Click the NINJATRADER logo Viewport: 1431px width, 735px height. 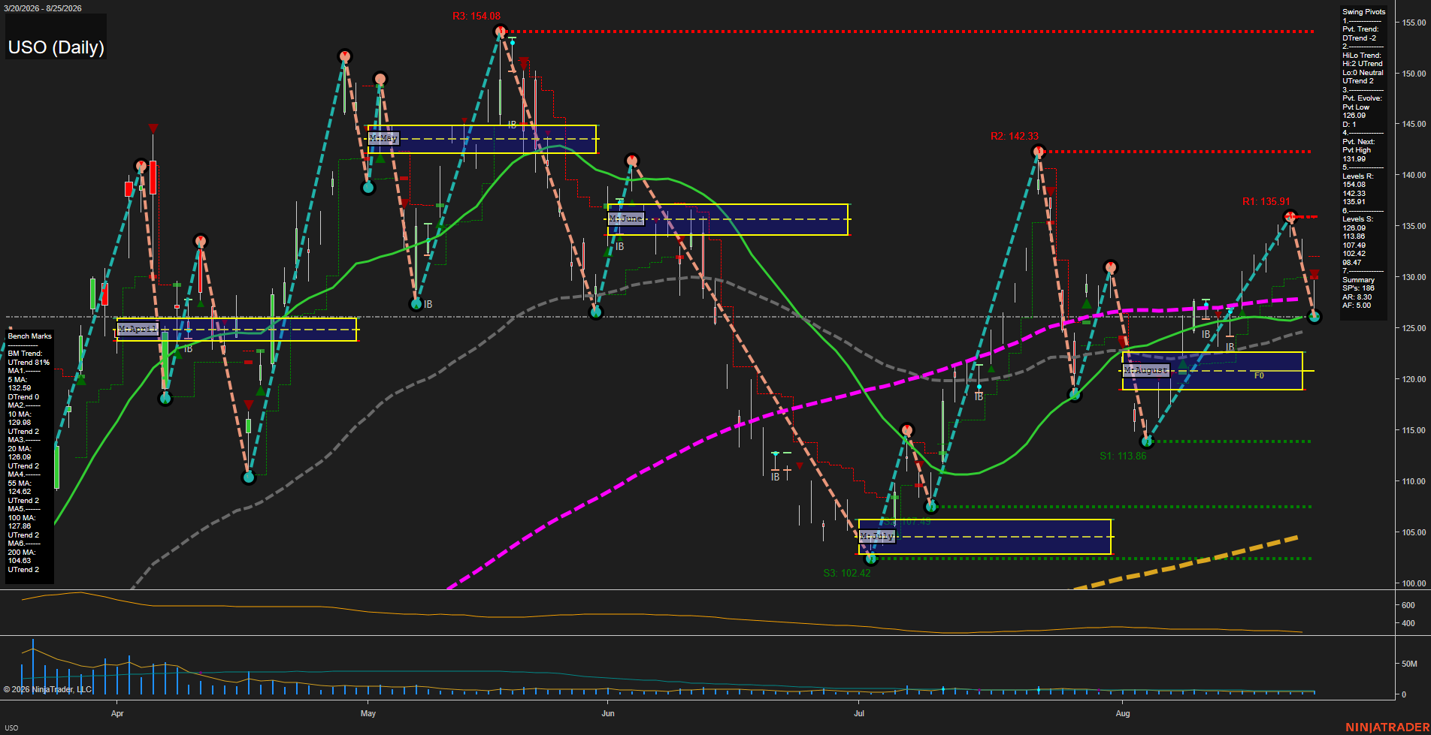(1387, 727)
